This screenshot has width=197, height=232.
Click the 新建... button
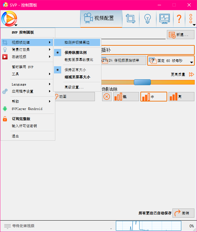click(181, 35)
